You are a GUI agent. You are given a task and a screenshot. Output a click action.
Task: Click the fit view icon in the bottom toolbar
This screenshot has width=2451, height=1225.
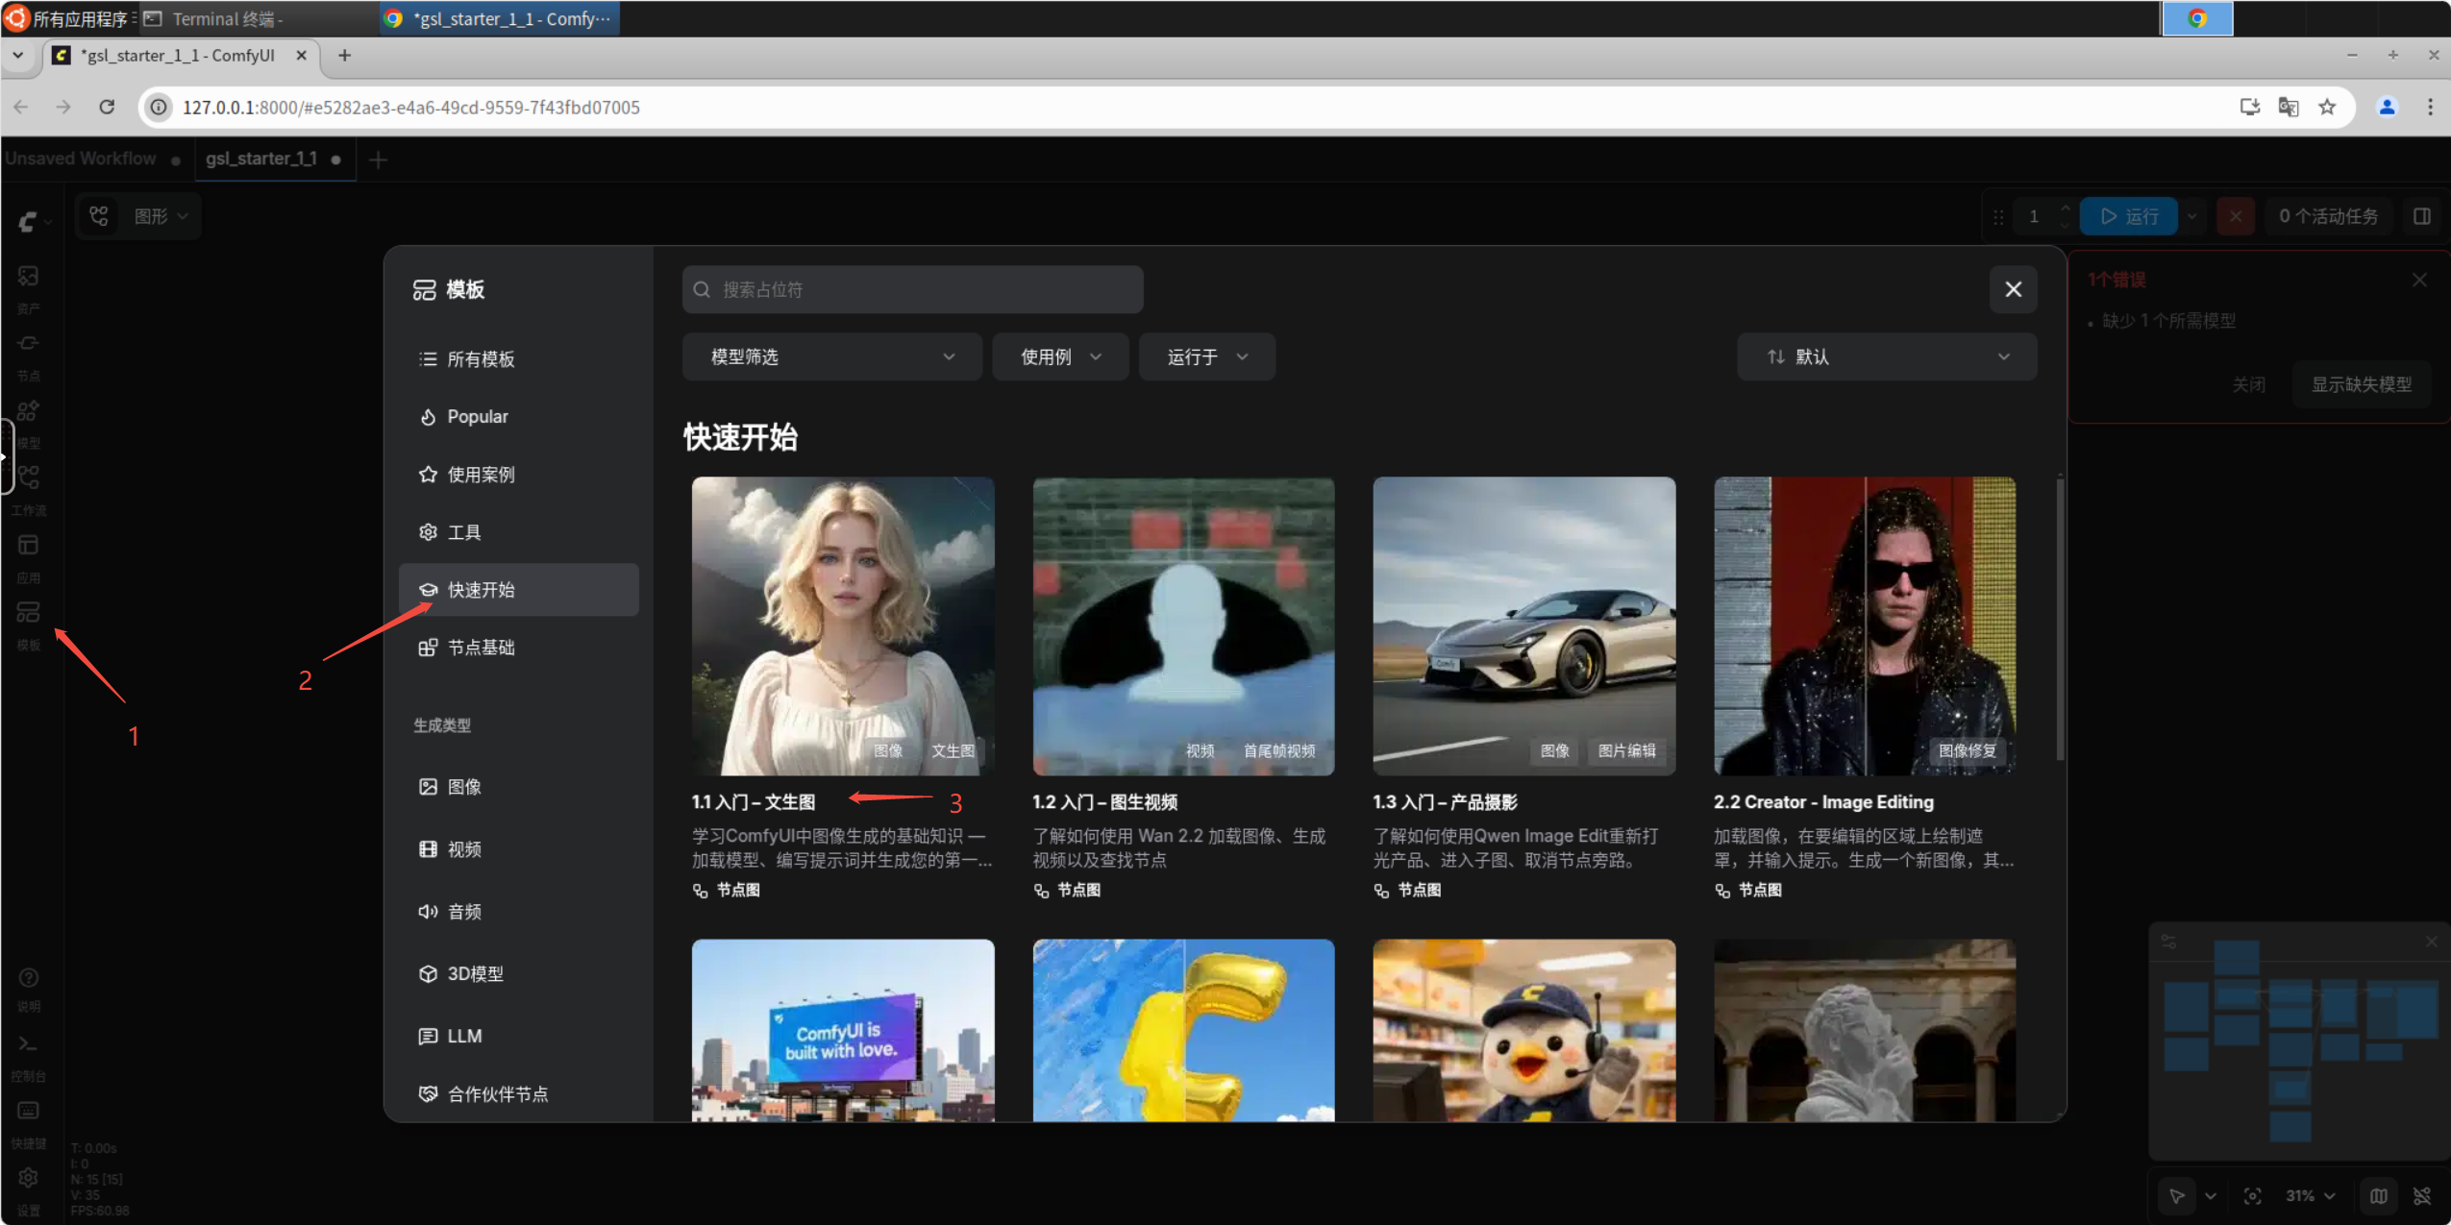(x=2252, y=1196)
